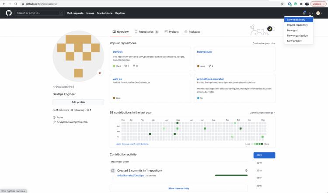Click the star count on DevOps repo
The height and width of the screenshot is (193, 328).
[126, 66]
